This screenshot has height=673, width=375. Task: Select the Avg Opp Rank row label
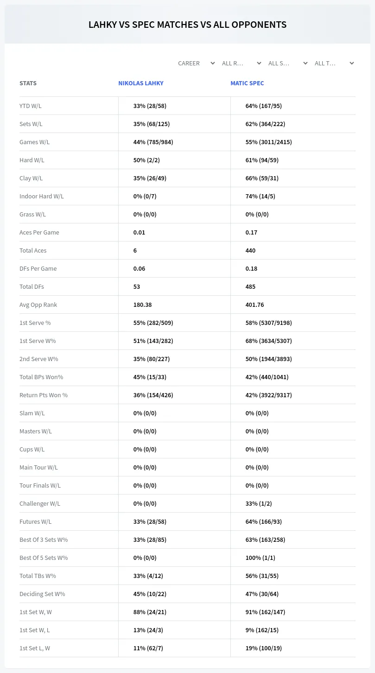pos(38,305)
